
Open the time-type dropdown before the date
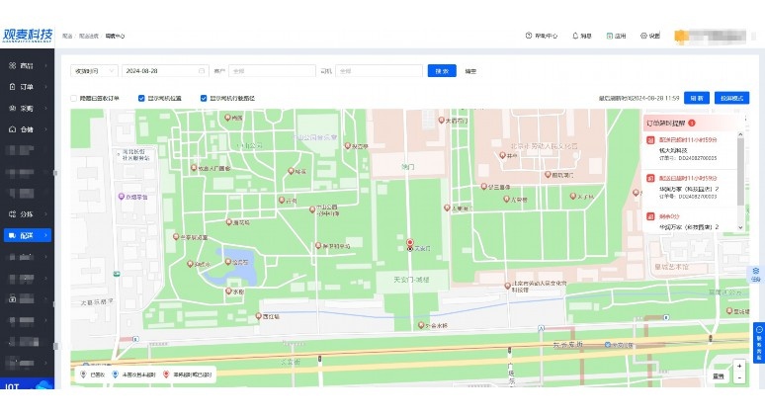[94, 71]
